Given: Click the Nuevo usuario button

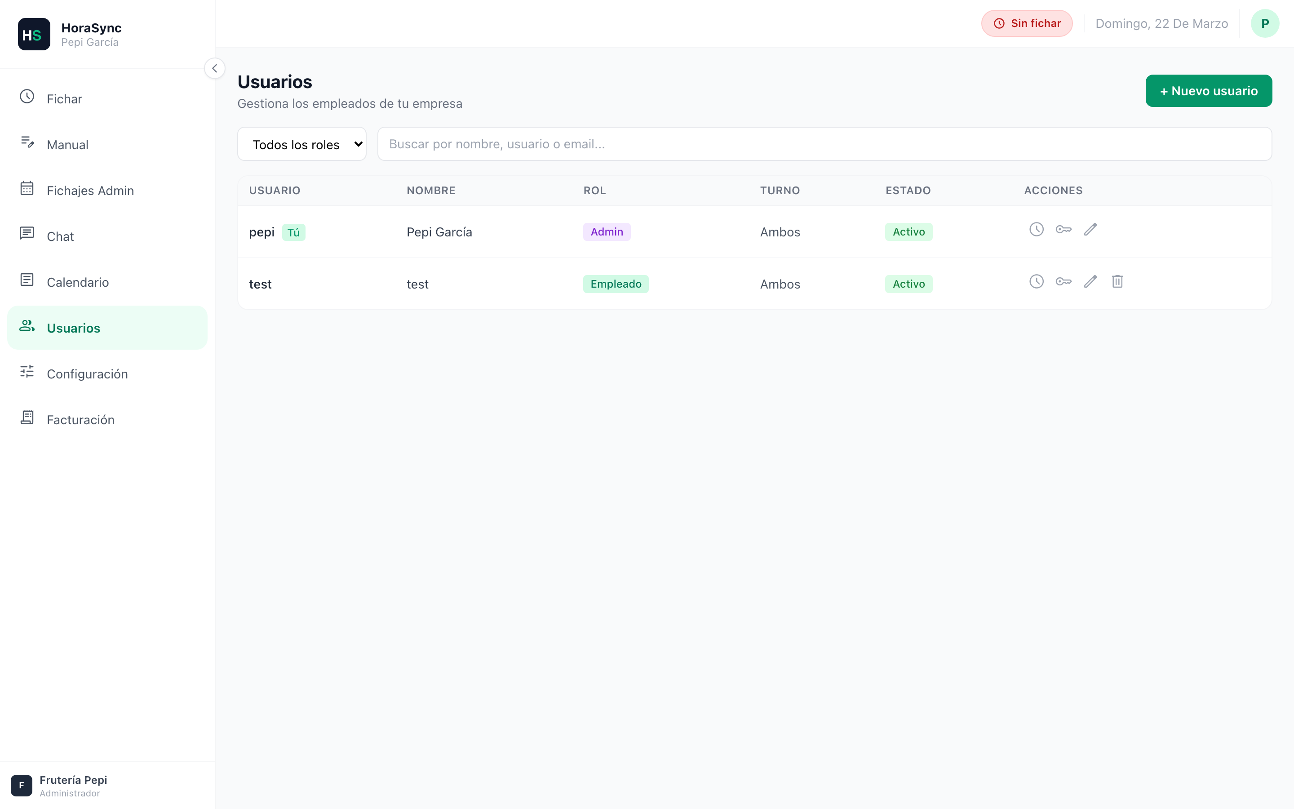Looking at the screenshot, I should pyautogui.click(x=1208, y=91).
